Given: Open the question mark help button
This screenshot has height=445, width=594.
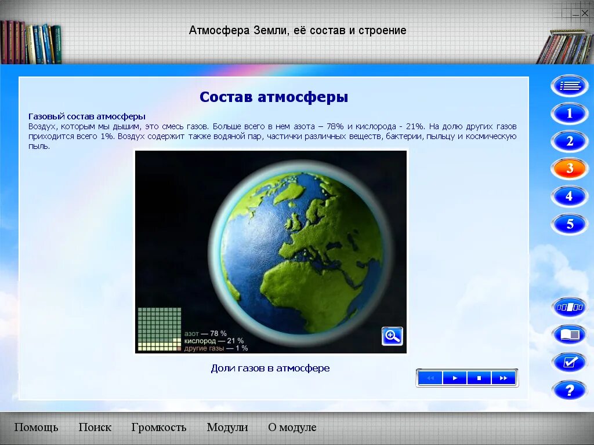Looking at the screenshot, I should point(570,390).
